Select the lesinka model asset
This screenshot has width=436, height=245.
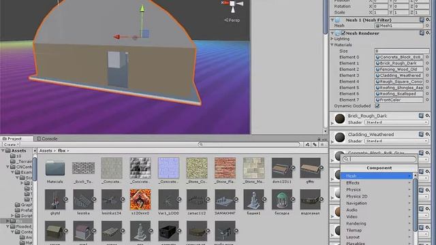click(x=83, y=199)
